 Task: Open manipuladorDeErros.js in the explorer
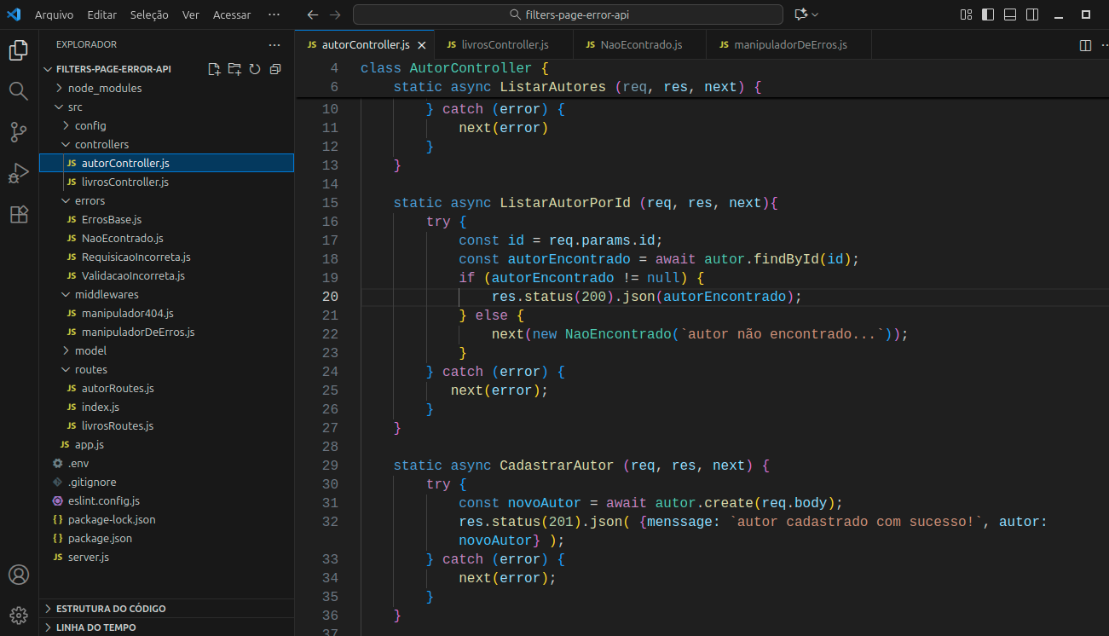137,332
